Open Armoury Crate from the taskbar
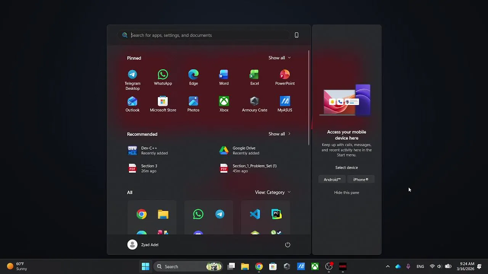This screenshot has width=488, height=274. [287, 266]
